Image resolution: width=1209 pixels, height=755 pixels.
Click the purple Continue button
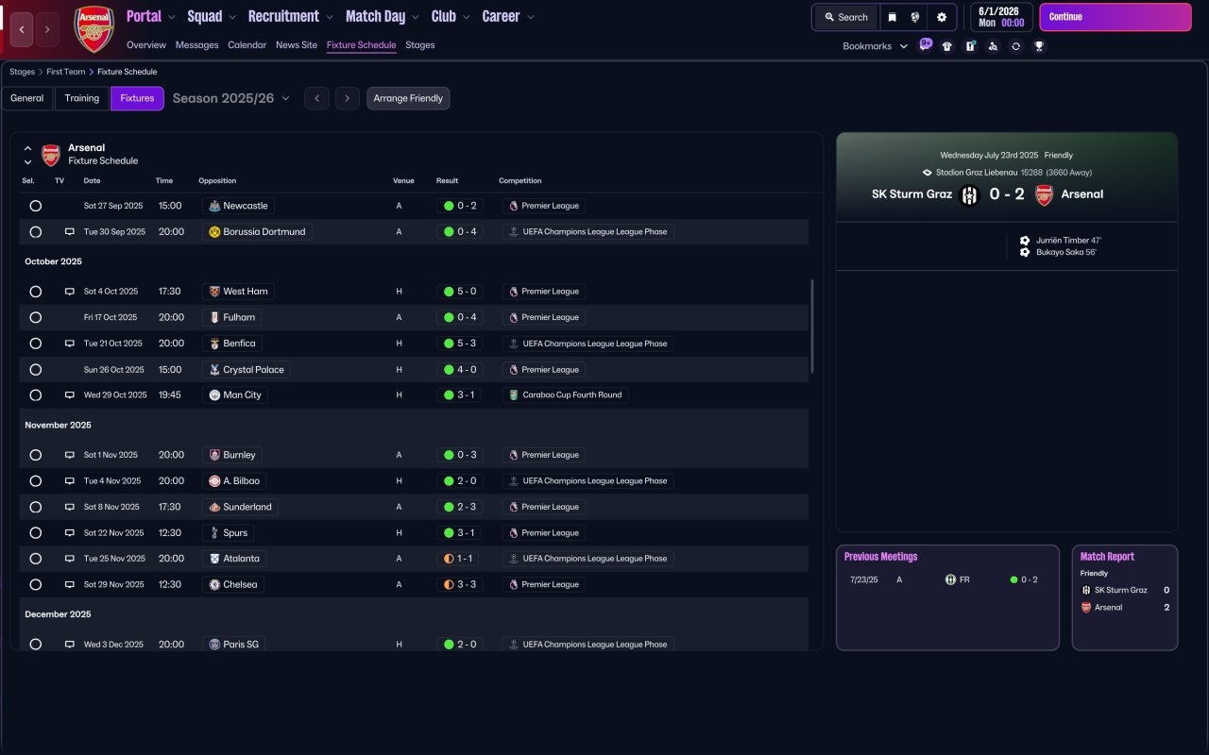[x=1115, y=17]
